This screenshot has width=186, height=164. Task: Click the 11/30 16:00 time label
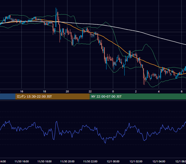(22, 161)
